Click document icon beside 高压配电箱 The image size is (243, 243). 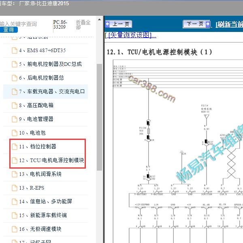point(15,106)
